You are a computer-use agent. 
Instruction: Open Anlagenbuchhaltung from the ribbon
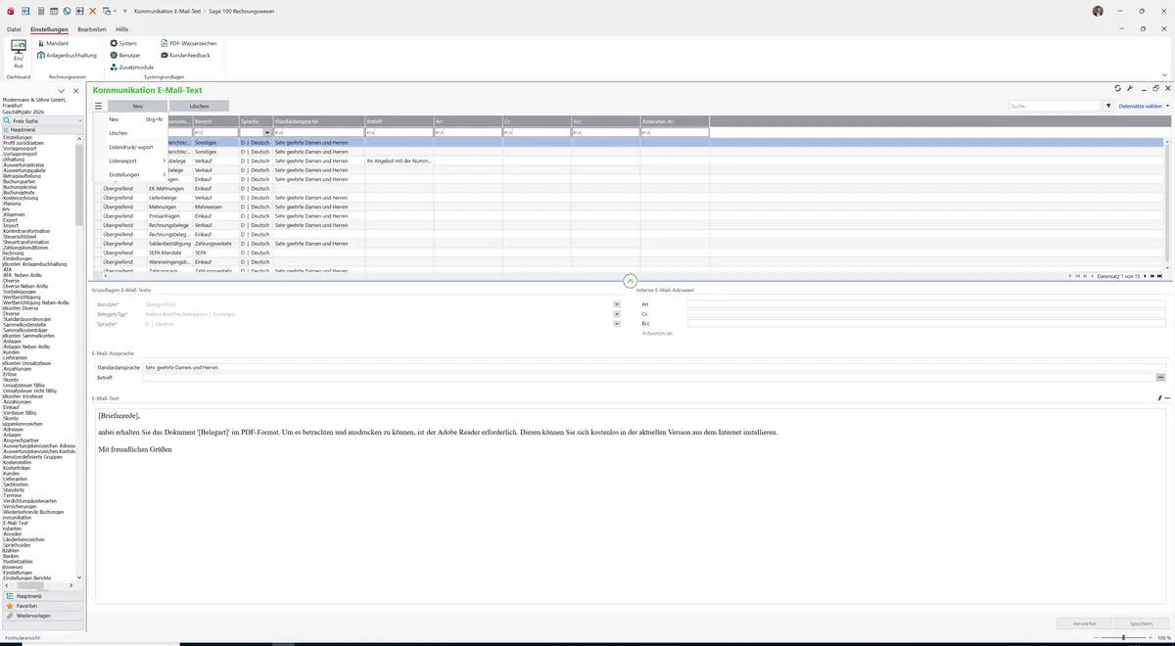[67, 55]
